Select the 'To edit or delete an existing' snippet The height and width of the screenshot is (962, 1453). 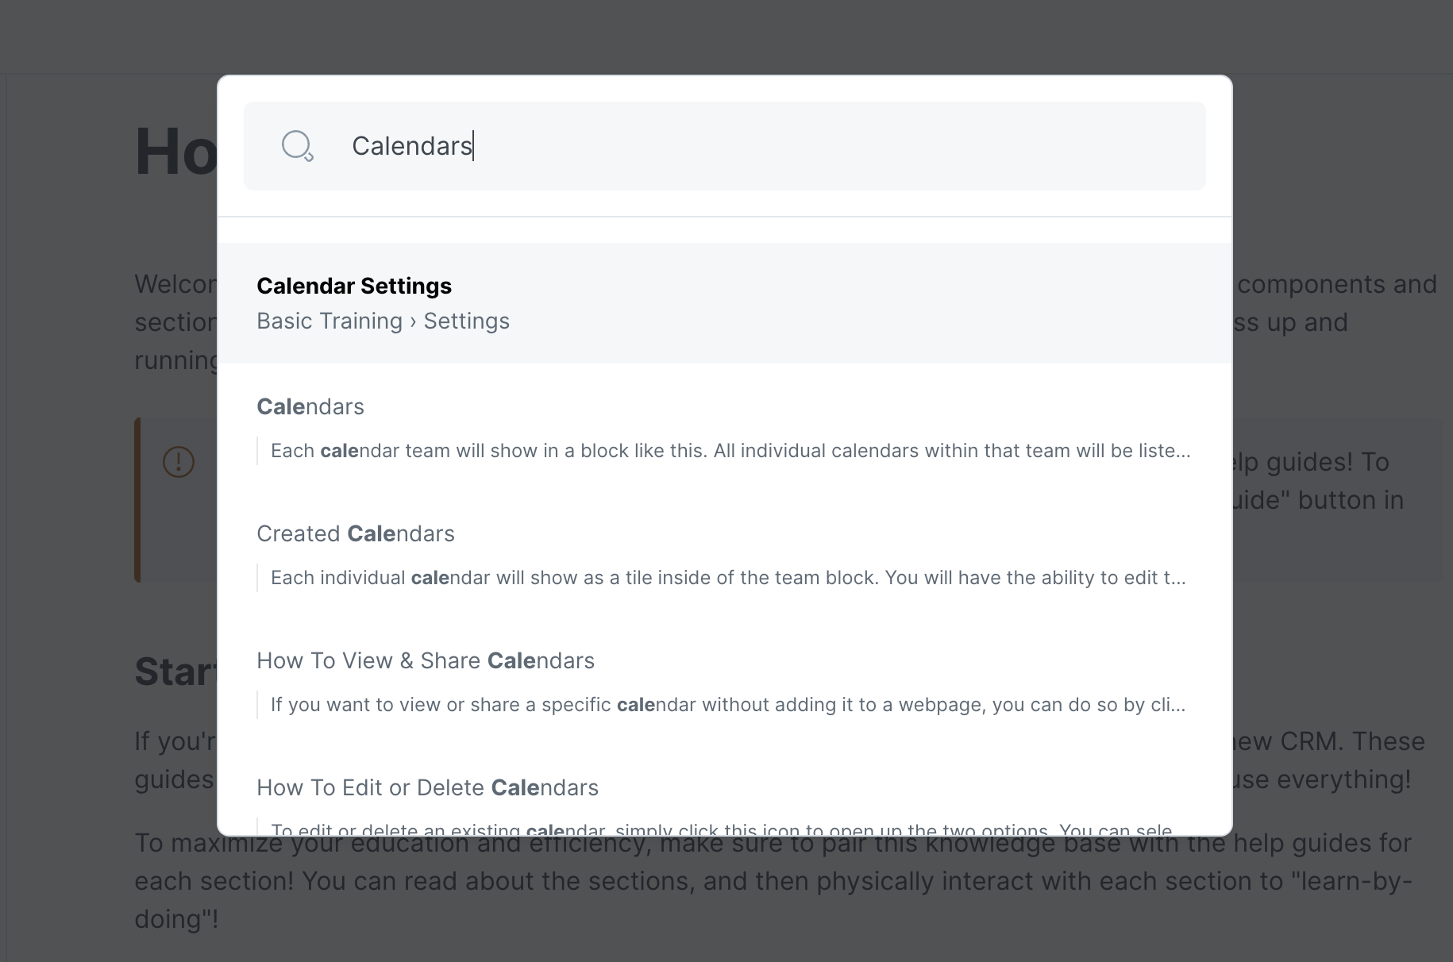[721, 829]
